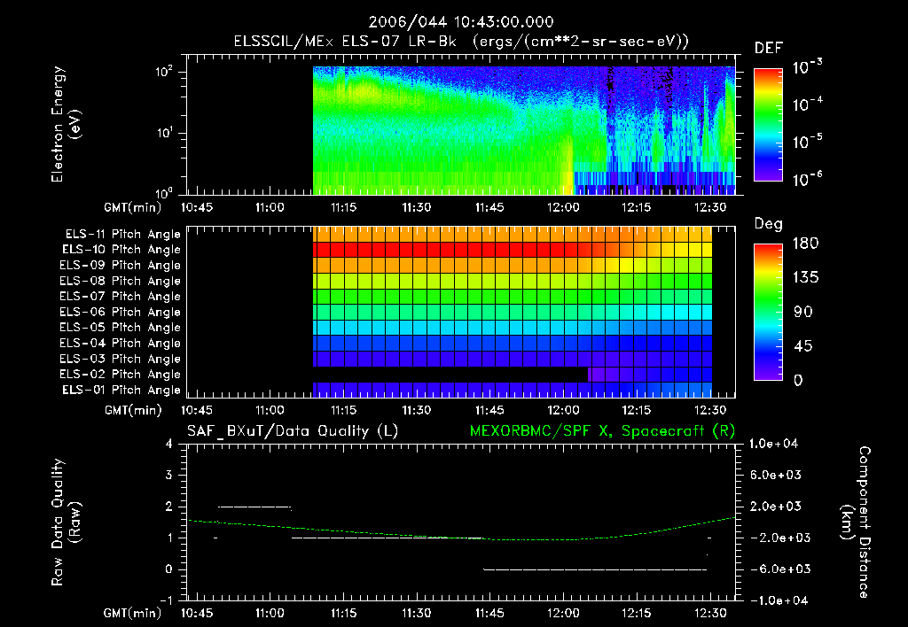Viewport: 908px width, 627px height.
Task: Click the 10^-5 DEF scale value
Action: click(807, 142)
